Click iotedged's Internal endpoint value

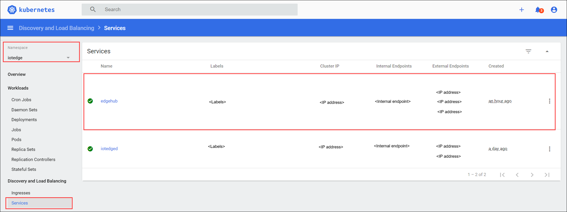pos(392,146)
